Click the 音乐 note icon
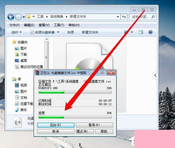This screenshot has height=148, width=175. click(x=17, y=110)
